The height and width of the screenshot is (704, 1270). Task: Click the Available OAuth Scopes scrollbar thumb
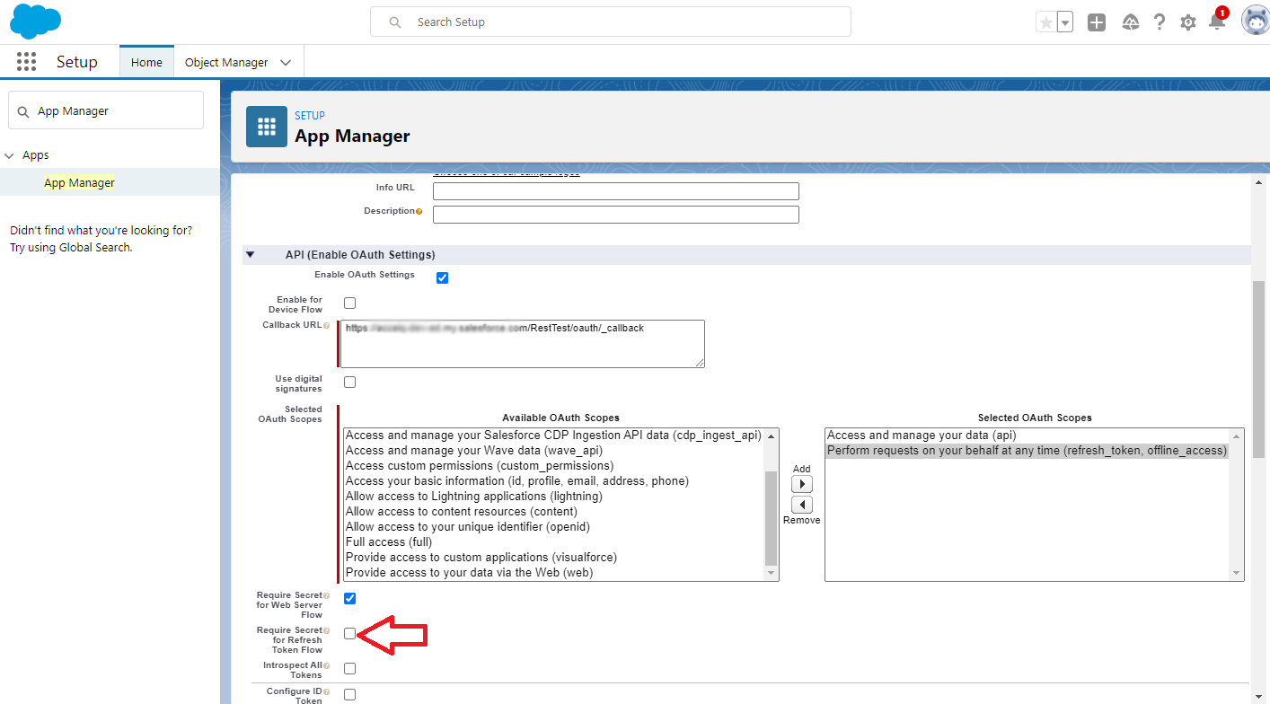click(x=771, y=516)
